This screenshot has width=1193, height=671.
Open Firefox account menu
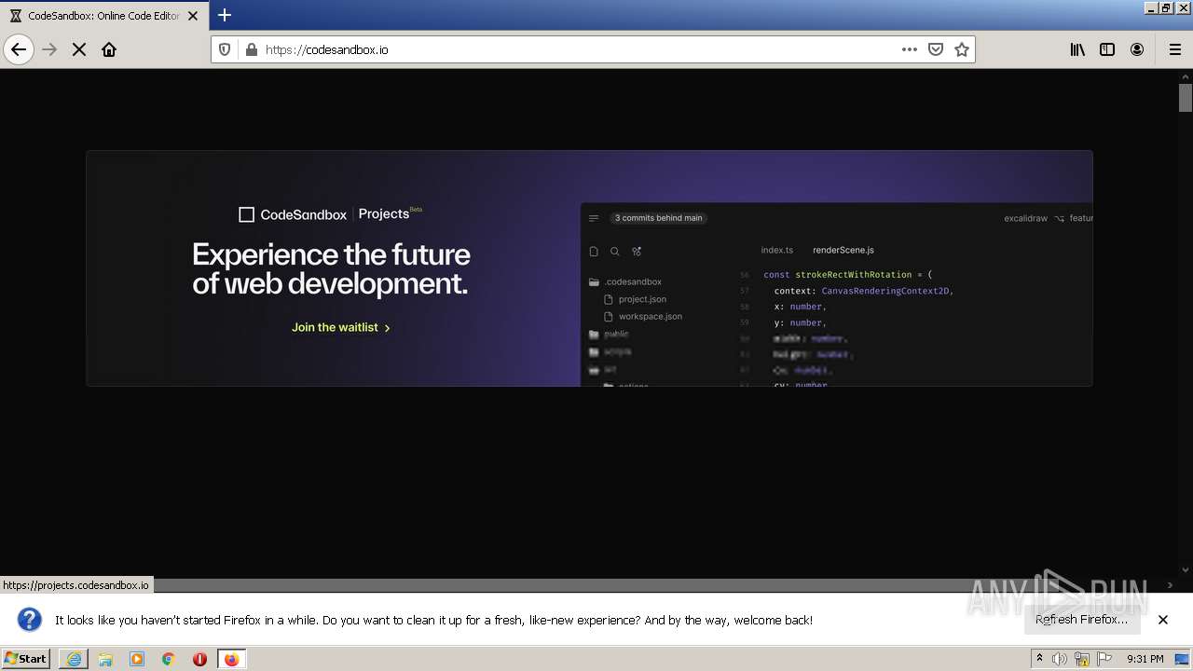(1137, 49)
